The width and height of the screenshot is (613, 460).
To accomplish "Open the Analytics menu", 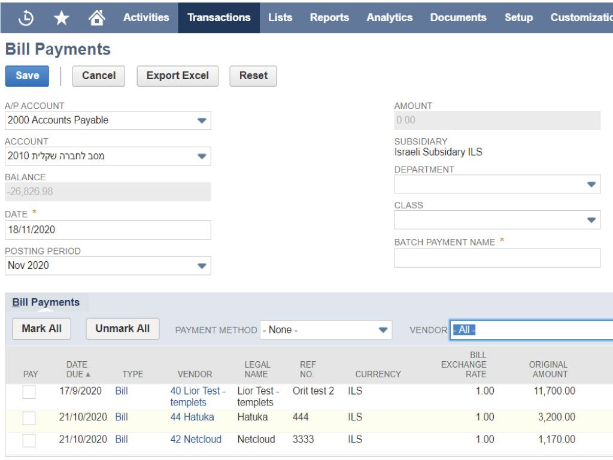I will click(390, 17).
